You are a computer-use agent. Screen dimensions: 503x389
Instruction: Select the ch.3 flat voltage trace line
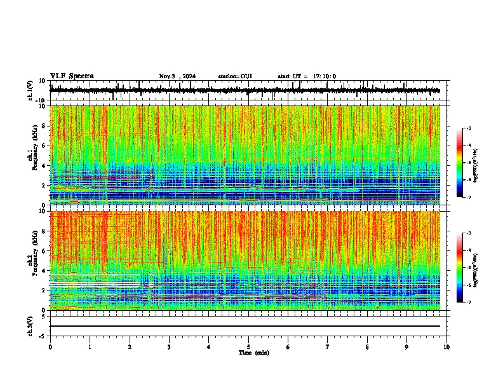245,326
